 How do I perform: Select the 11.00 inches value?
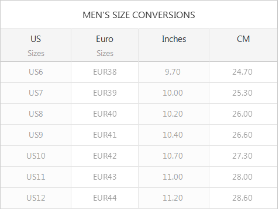[x=173, y=177]
